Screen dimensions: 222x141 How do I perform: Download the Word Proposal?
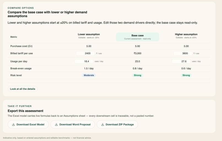pyautogui.click(x=73, y=124)
